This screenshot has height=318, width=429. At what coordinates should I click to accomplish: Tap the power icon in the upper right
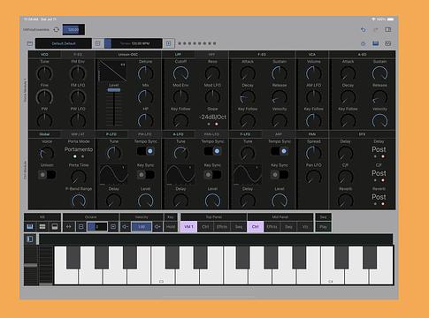[x=363, y=43]
